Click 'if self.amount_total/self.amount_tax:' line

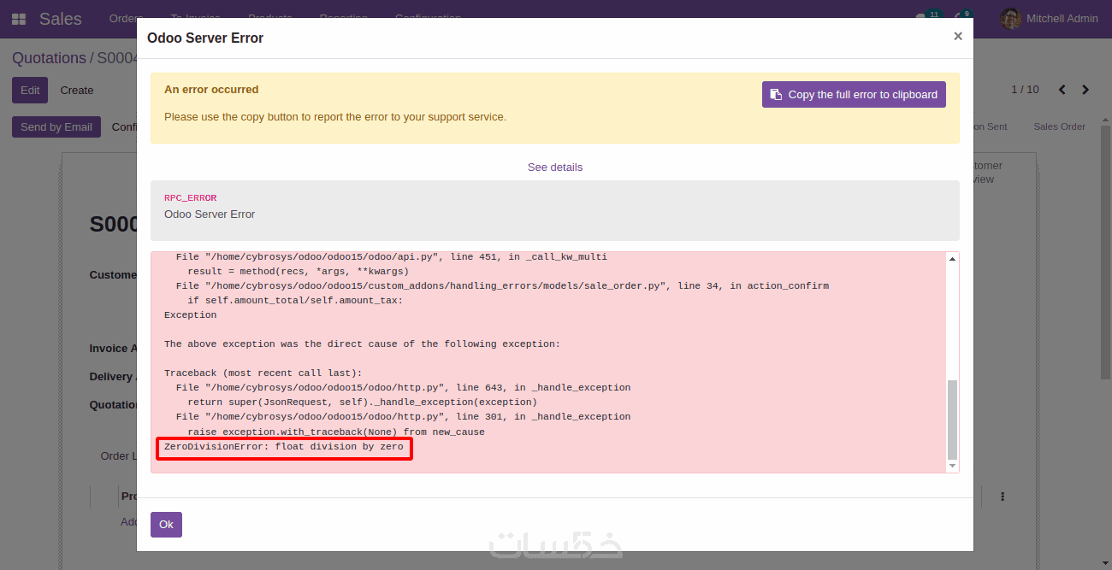coord(296,301)
